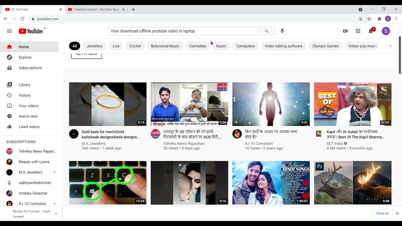Screen dimensions: 402x226
Task: Open Your videos in sidebar
Action: click(29, 106)
